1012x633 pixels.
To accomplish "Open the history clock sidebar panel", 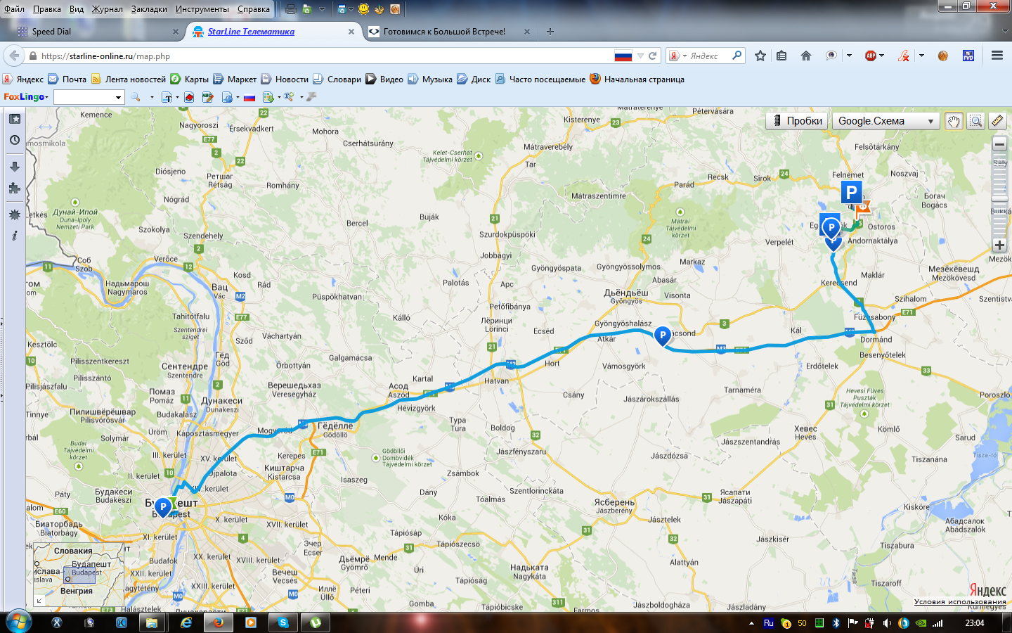I will pyautogui.click(x=15, y=141).
